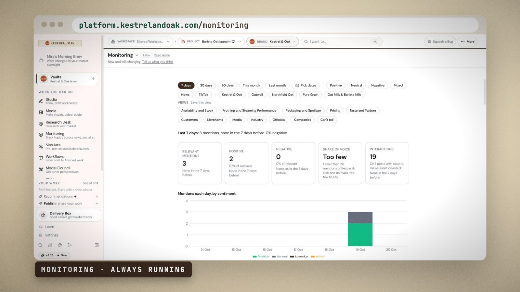
Task: Click the cube icon at sidebar bottom
Action: [60, 245]
